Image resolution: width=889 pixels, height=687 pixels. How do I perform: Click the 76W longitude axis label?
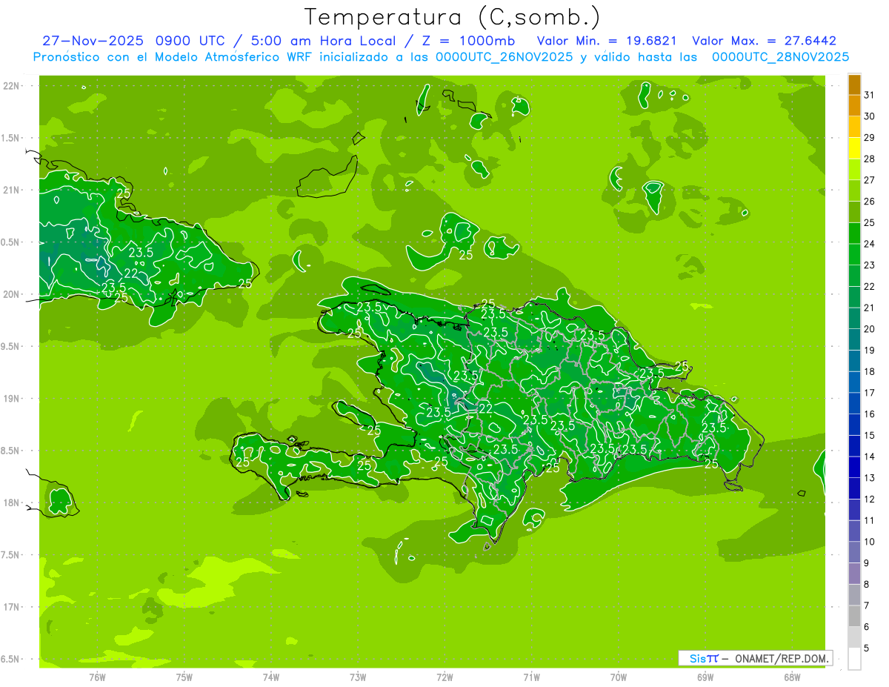97,677
